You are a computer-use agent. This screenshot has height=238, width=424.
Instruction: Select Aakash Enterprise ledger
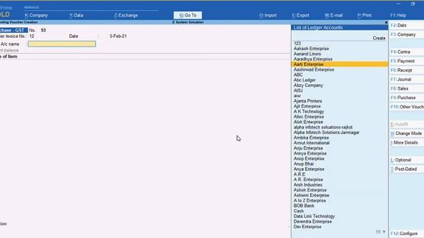click(x=311, y=48)
